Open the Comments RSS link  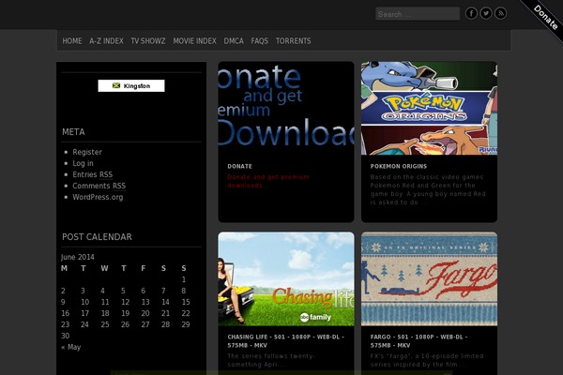click(99, 186)
